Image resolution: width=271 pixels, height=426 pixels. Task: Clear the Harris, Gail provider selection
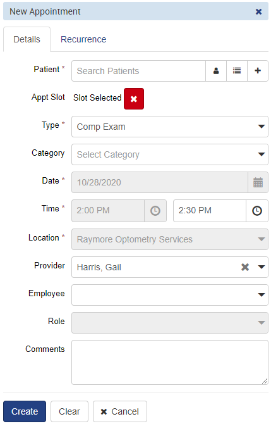tap(245, 267)
